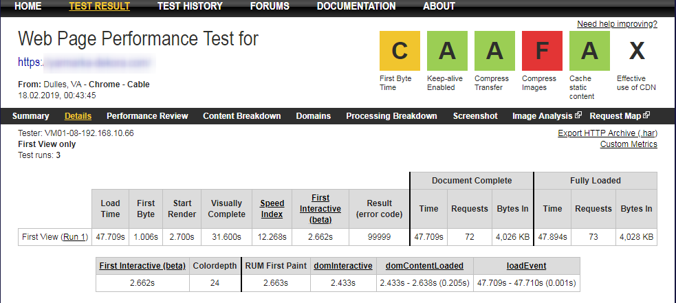Open the Custom Metrics link
The width and height of the screenshot is (676, 303).
629,144
